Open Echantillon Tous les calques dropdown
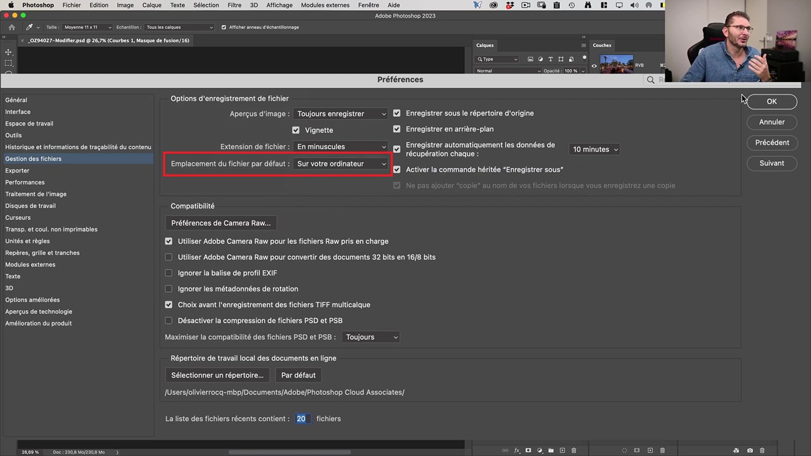This screenshot has height=456, width=811. pos(179,27)
